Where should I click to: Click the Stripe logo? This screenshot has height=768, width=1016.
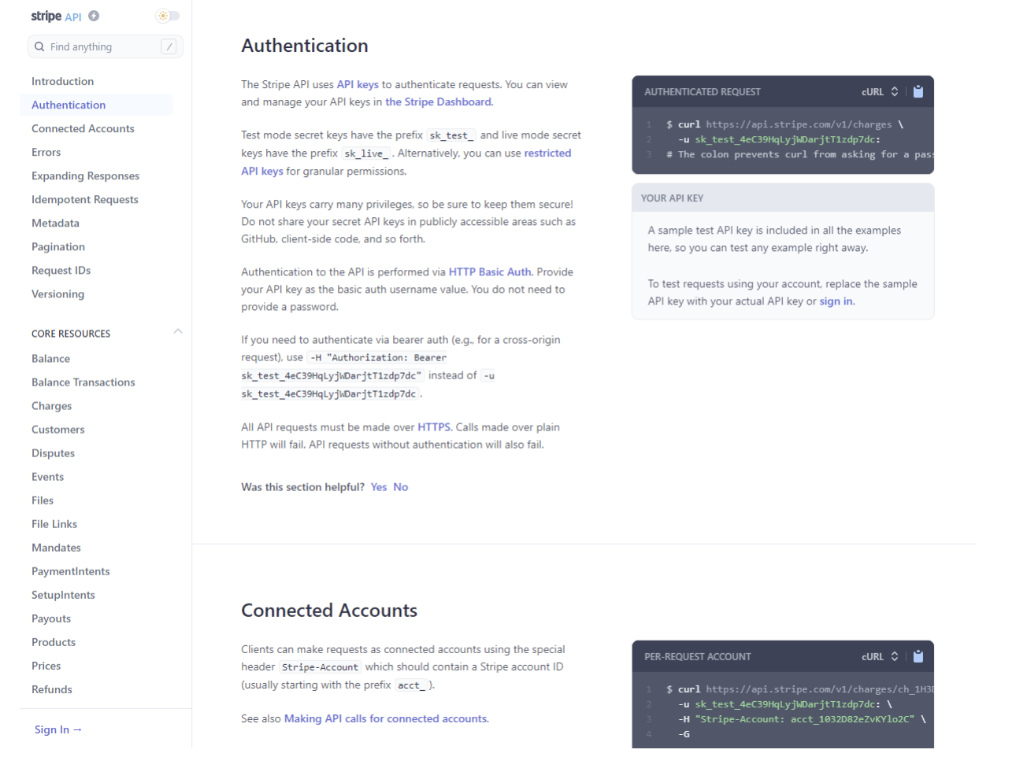point(46,16)
